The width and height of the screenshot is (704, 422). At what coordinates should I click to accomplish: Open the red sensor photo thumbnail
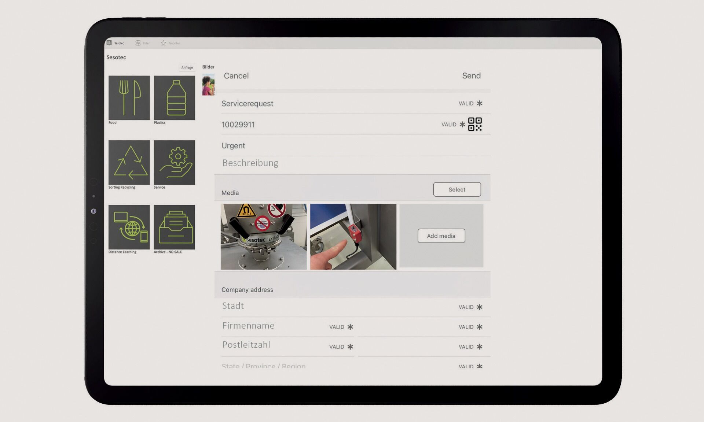tap(353, 237)
